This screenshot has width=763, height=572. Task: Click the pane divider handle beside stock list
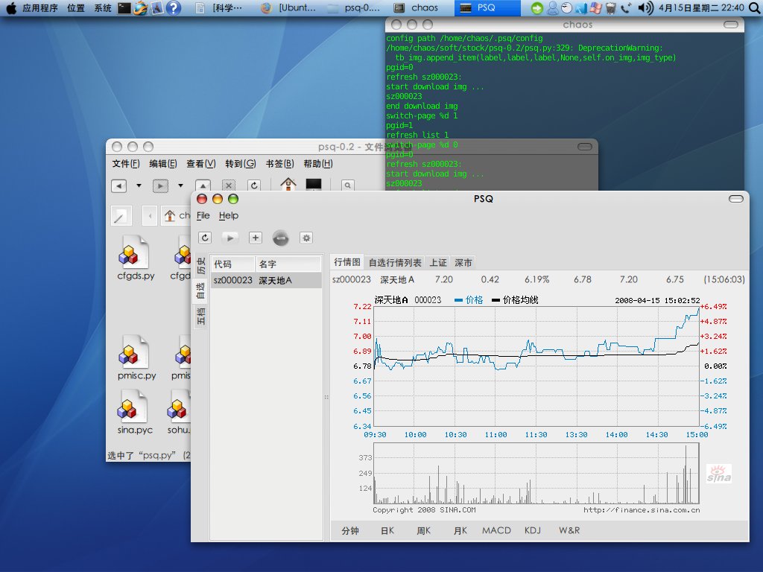(x=326, y=397)
